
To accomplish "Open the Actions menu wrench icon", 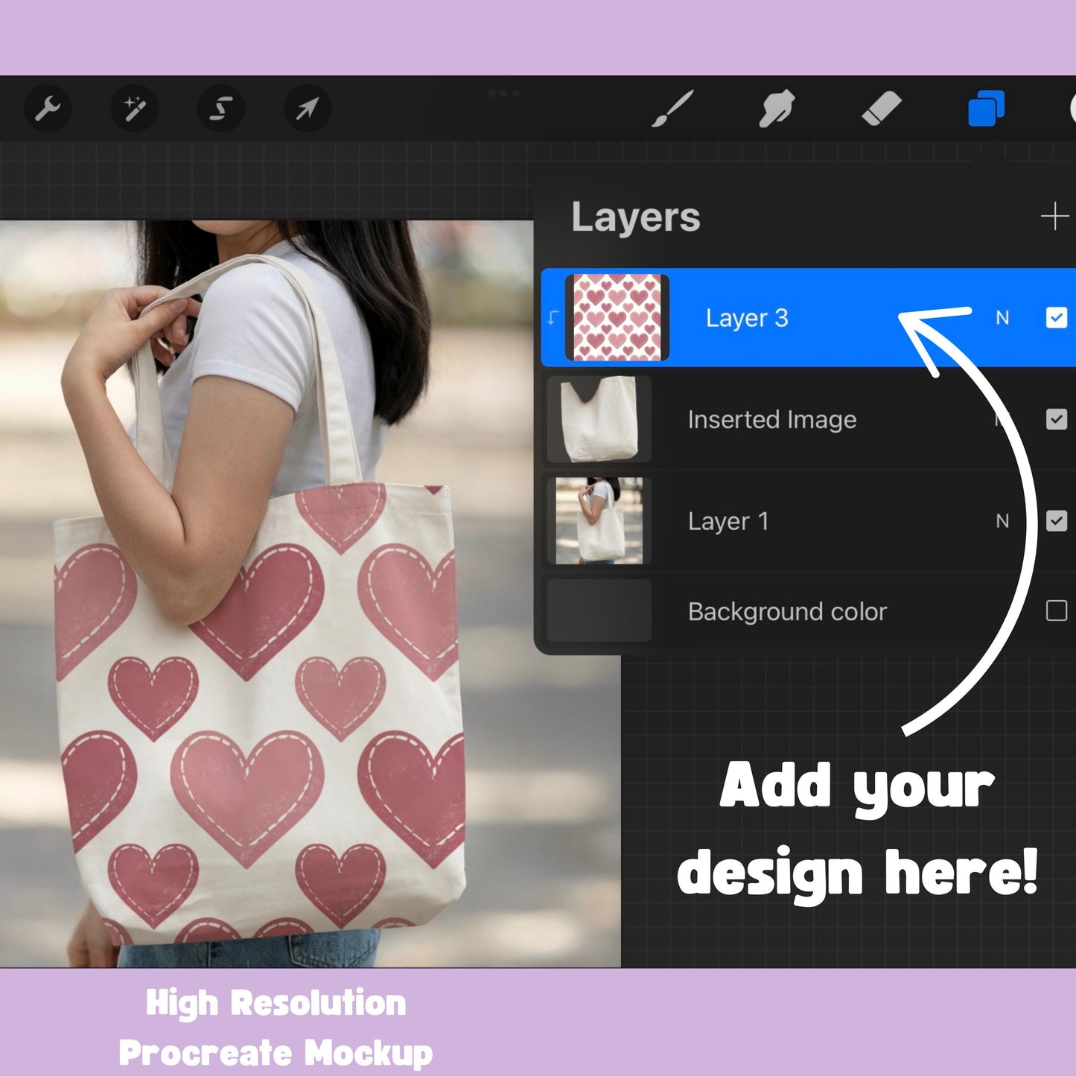I will pos(48,109).
